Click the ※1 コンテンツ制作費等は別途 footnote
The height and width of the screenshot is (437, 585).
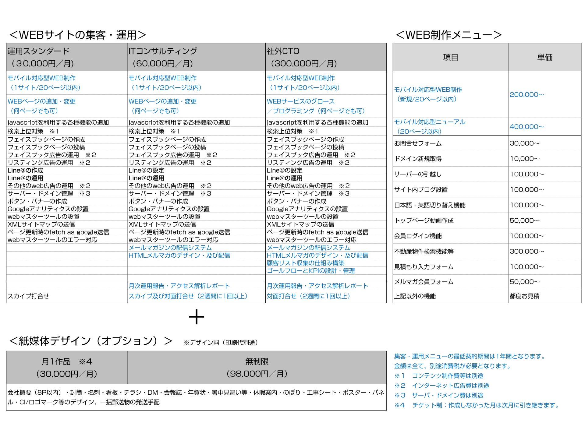pos(439,376)
